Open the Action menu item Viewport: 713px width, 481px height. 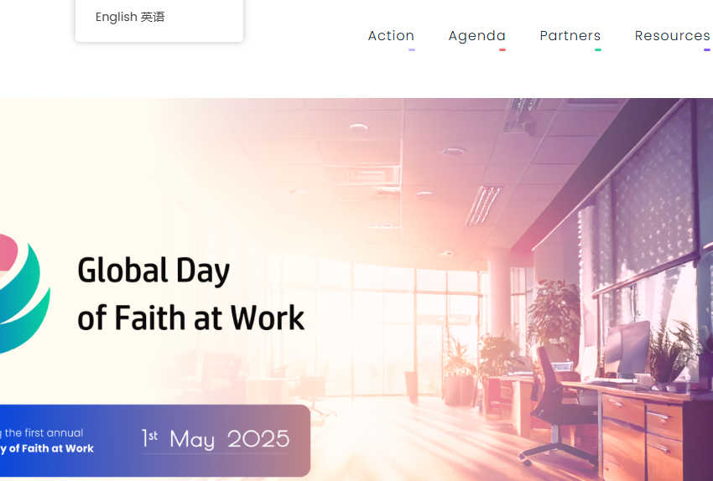(391, 35)
